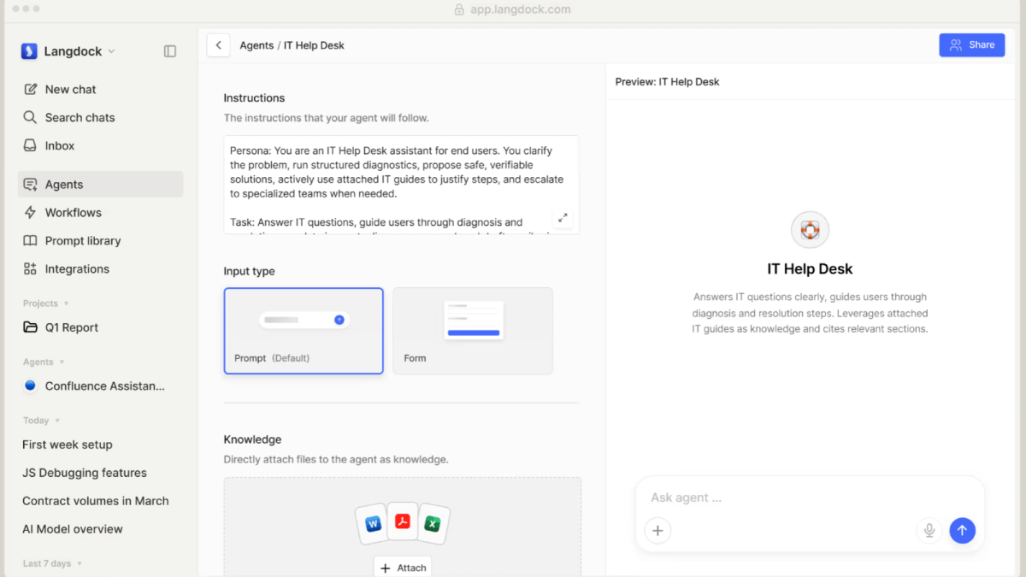Image resolution: width=1026 pixels, height=577 pixels.
Task: Click the Ask agent input field
Action: coord(810,498)
